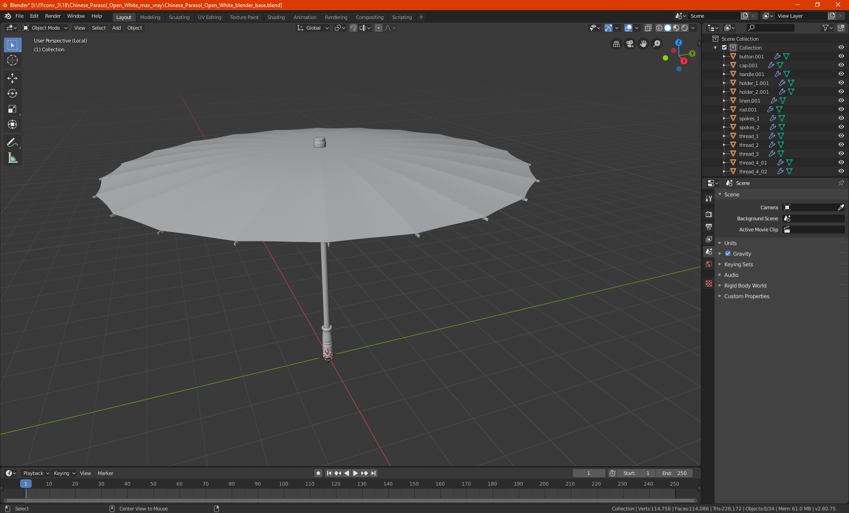
Task: Click the camera eyedropper icon
Action: [841, 207]
